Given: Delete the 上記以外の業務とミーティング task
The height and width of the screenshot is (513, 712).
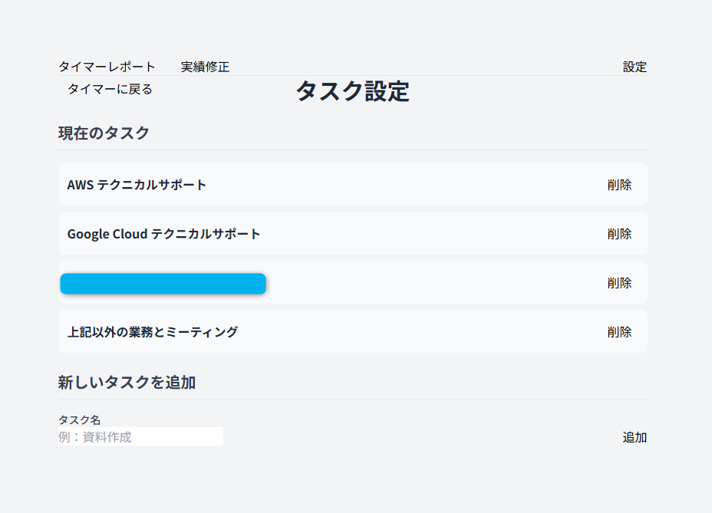Looking at the screenshot, I should pyautogui.click(x=619, y=332).
